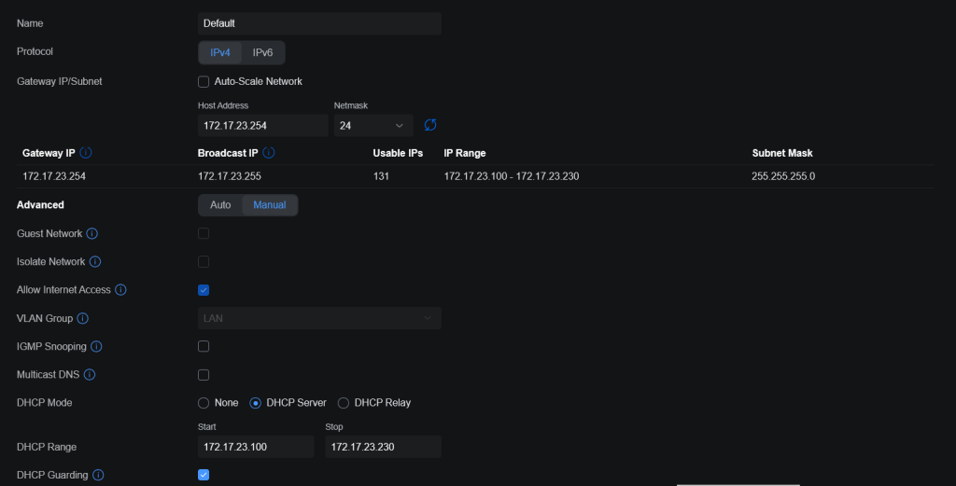Switch Advanced settings to Auto
Image resolution: width=956 pixels, height=486 pixels.
pyautogui.click(x=220, y=204)
